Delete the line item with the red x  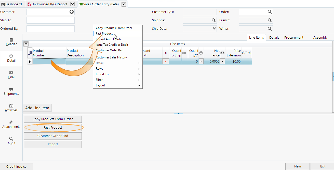point(166,61)
